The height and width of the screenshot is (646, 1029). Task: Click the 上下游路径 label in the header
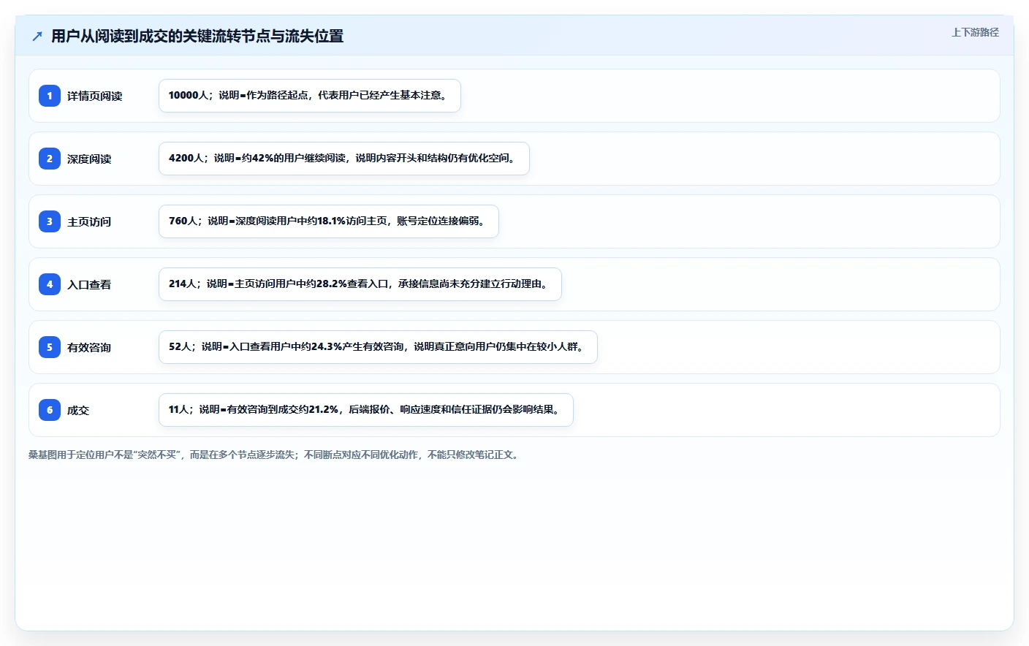[x=975, y=32]
